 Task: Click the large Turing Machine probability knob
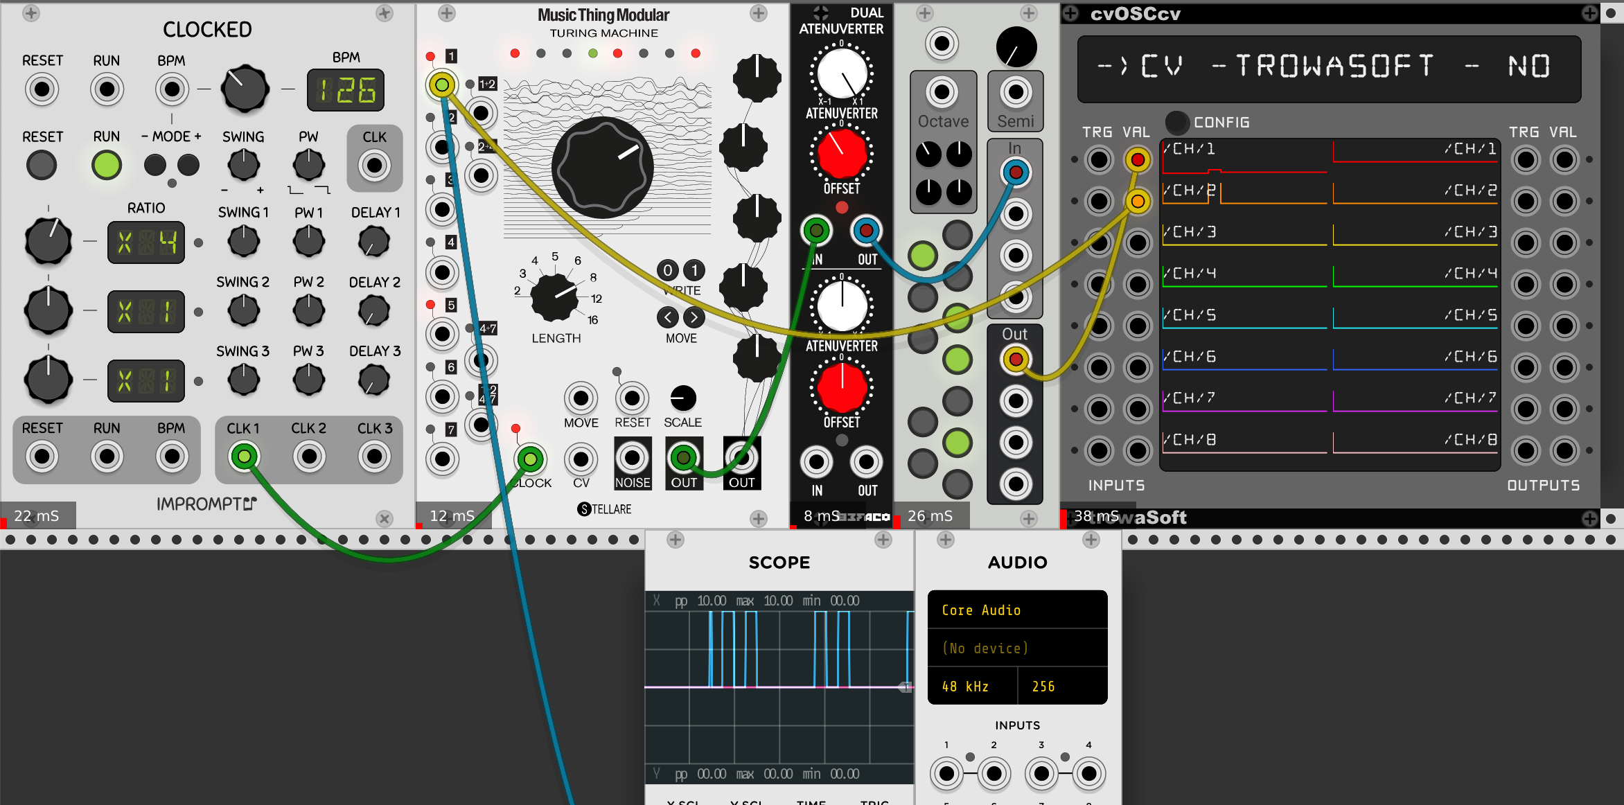[x=602, y=167]
